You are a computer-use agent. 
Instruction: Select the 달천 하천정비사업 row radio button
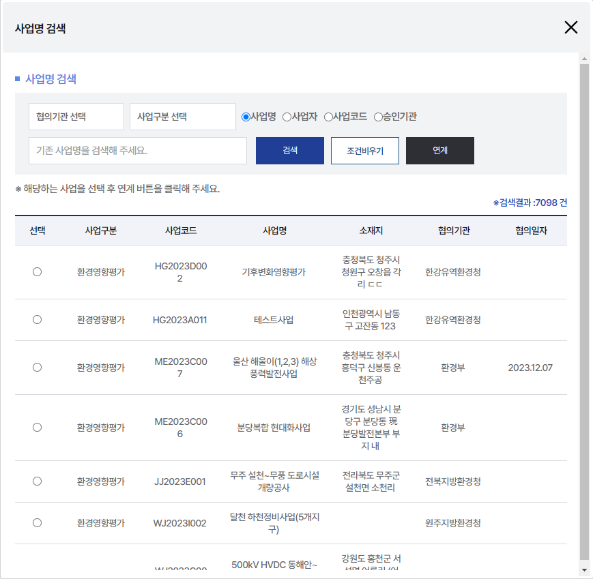click(x=38, y=523)
